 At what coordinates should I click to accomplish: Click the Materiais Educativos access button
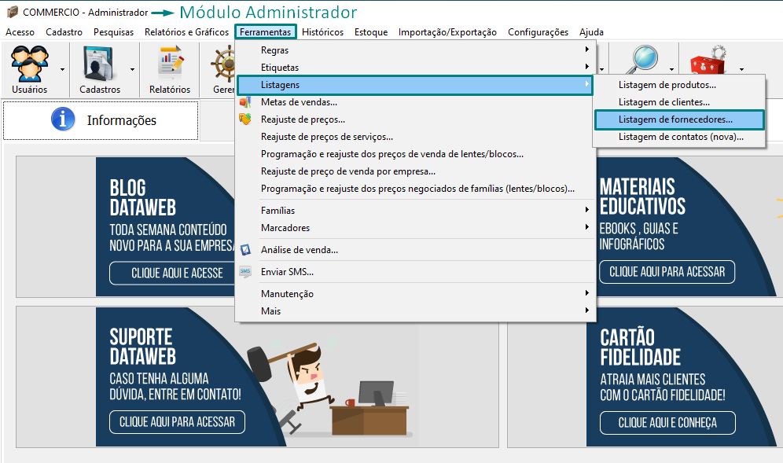(x=667, y=272)
